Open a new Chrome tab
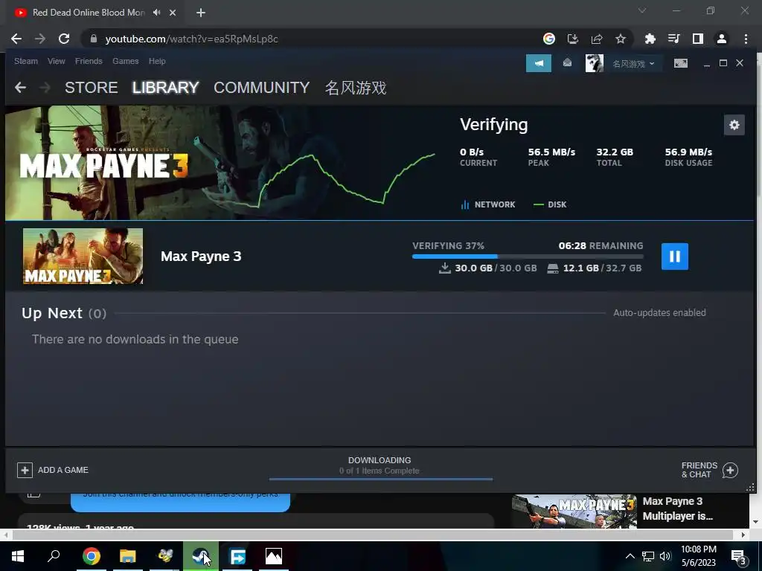 [x=201, y=13]
